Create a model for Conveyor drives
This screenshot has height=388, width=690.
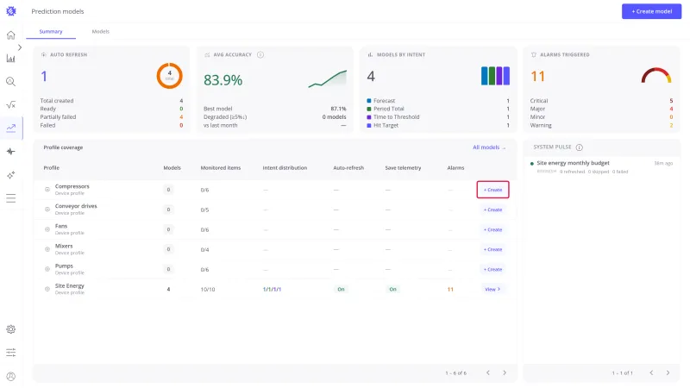[492, 210]
